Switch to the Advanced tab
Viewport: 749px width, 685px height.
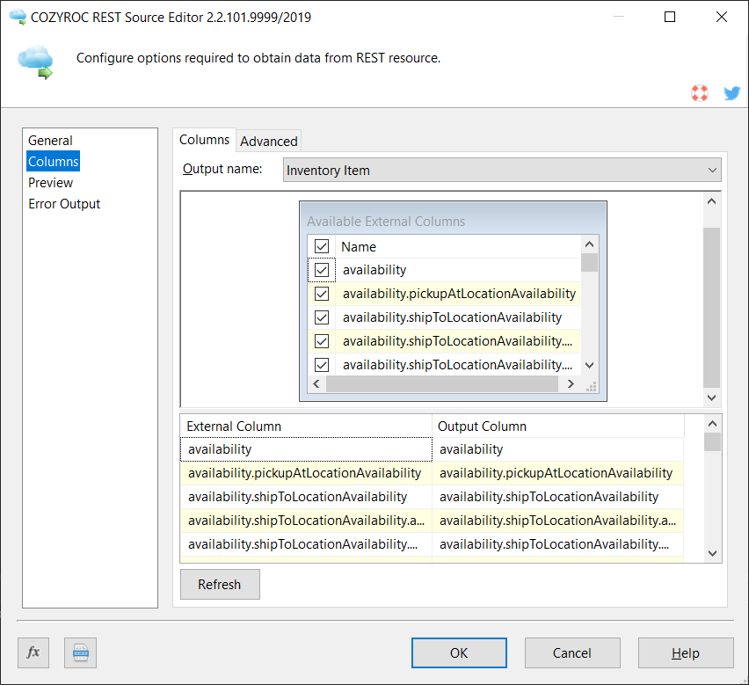268,142
